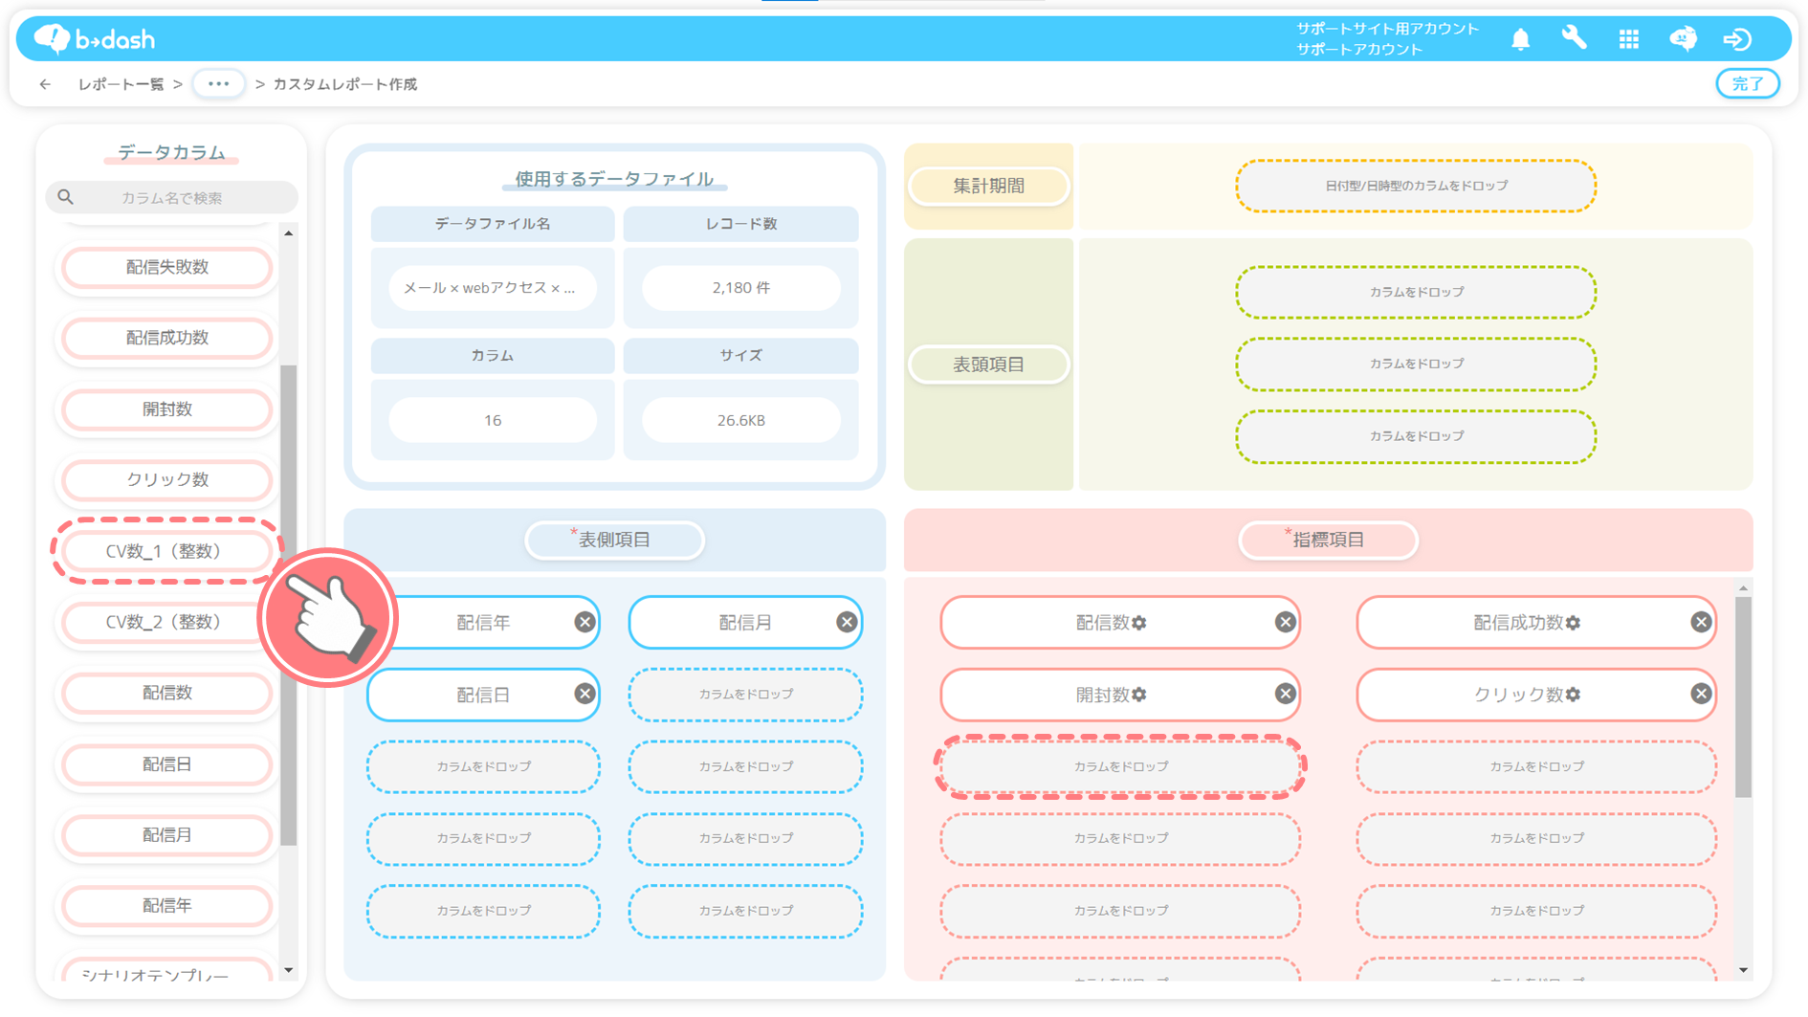This screenshot has height=1017, width=1808.
Task: Go back with the left arrow
Action: click(45, 84)
